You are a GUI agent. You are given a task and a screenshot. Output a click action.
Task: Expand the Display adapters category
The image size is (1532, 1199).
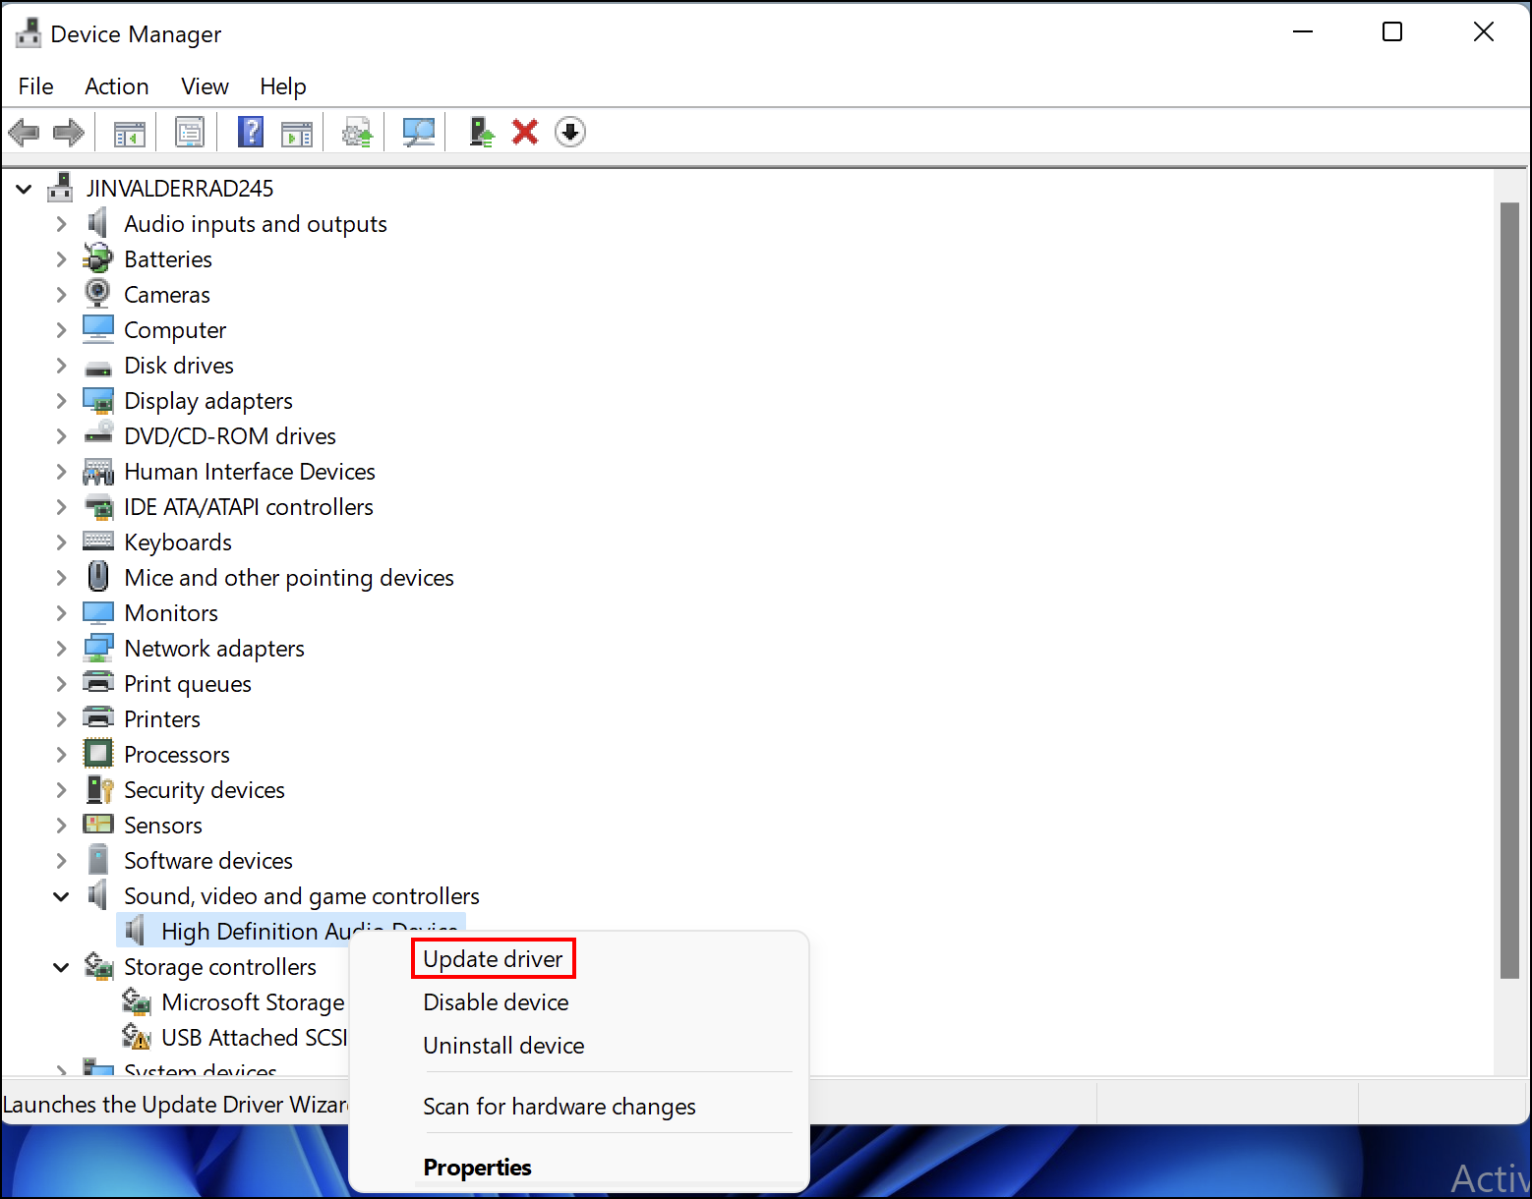tap(61, 401)
